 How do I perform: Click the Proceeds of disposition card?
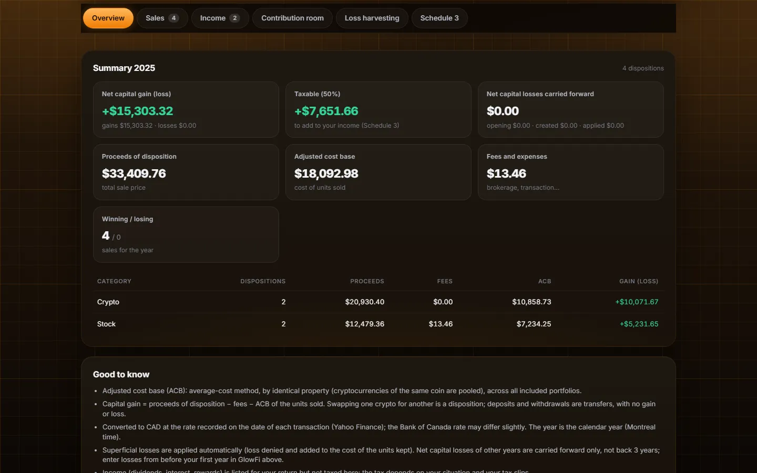click(x=186, y=172)
